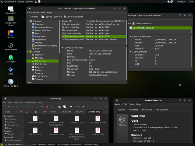Open the Information menu

33,12
